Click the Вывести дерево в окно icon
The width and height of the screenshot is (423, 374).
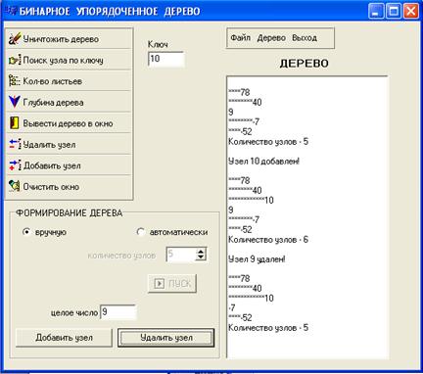point(15,123)
